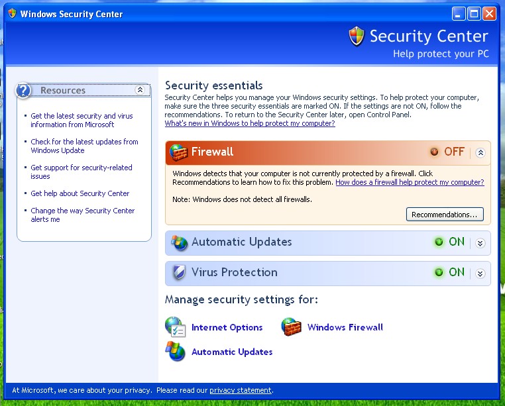Click the Firewall section header title
The image size is (505, 406).
click(212, 152)
